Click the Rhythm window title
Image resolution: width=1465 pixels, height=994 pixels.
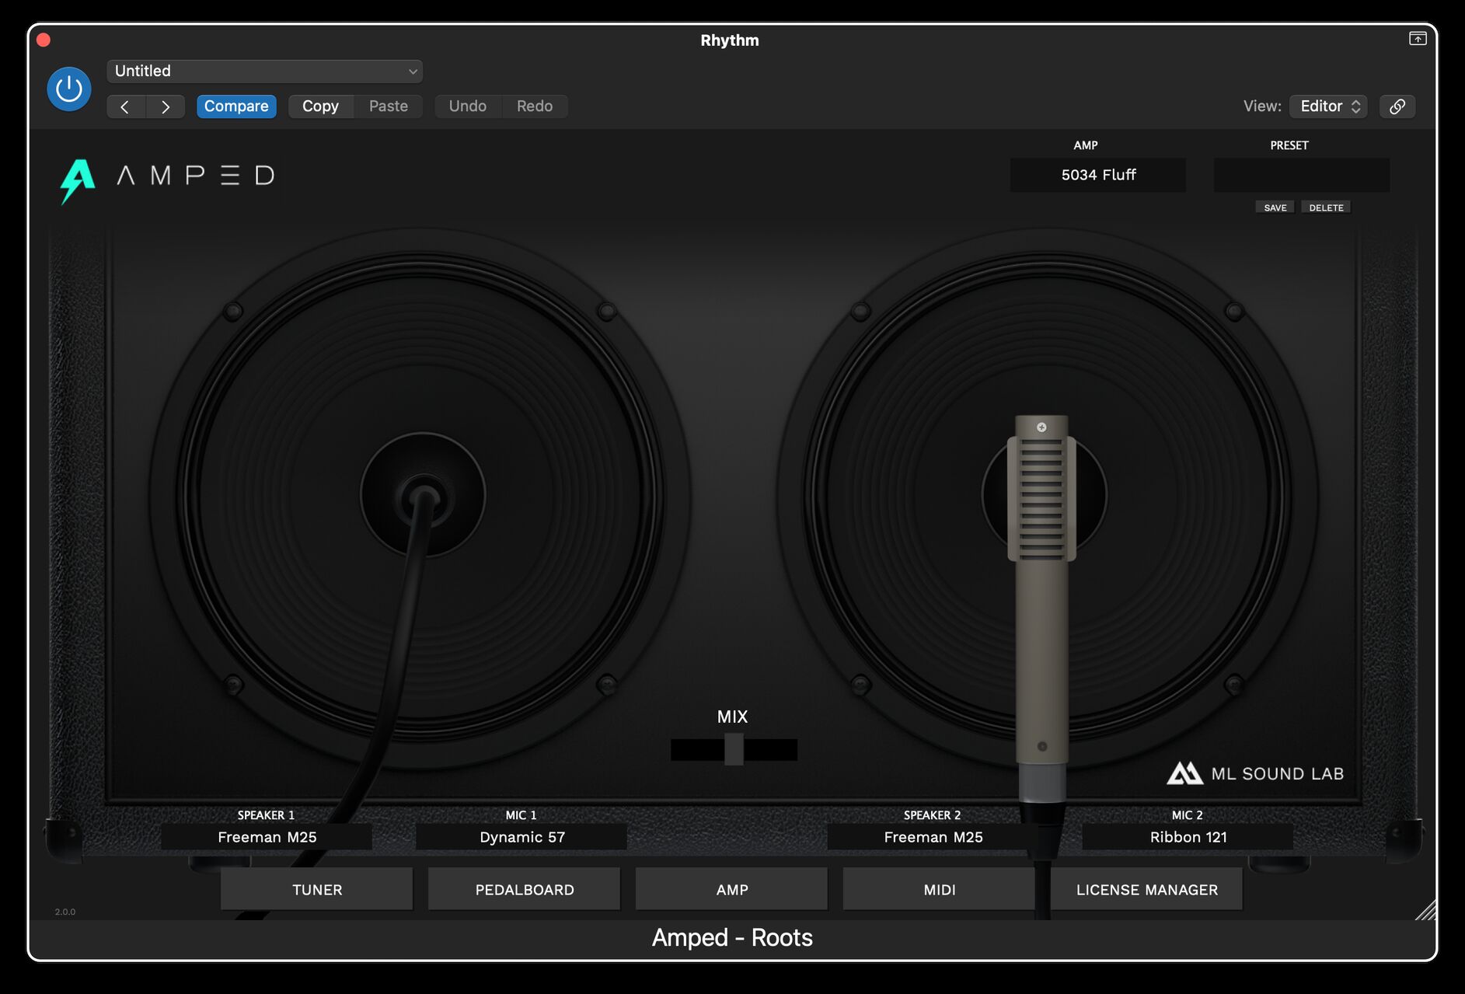(730, 40)
